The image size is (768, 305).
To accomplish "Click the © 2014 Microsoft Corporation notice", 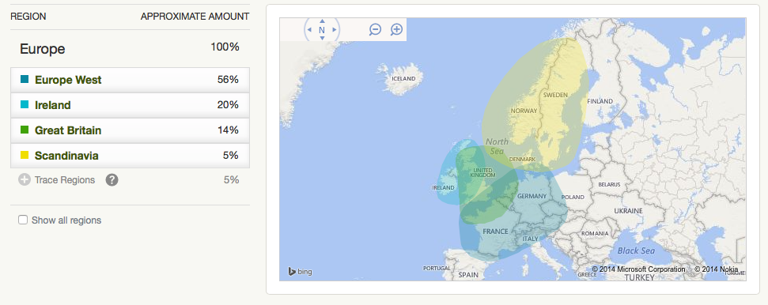I will click(639, 269).
